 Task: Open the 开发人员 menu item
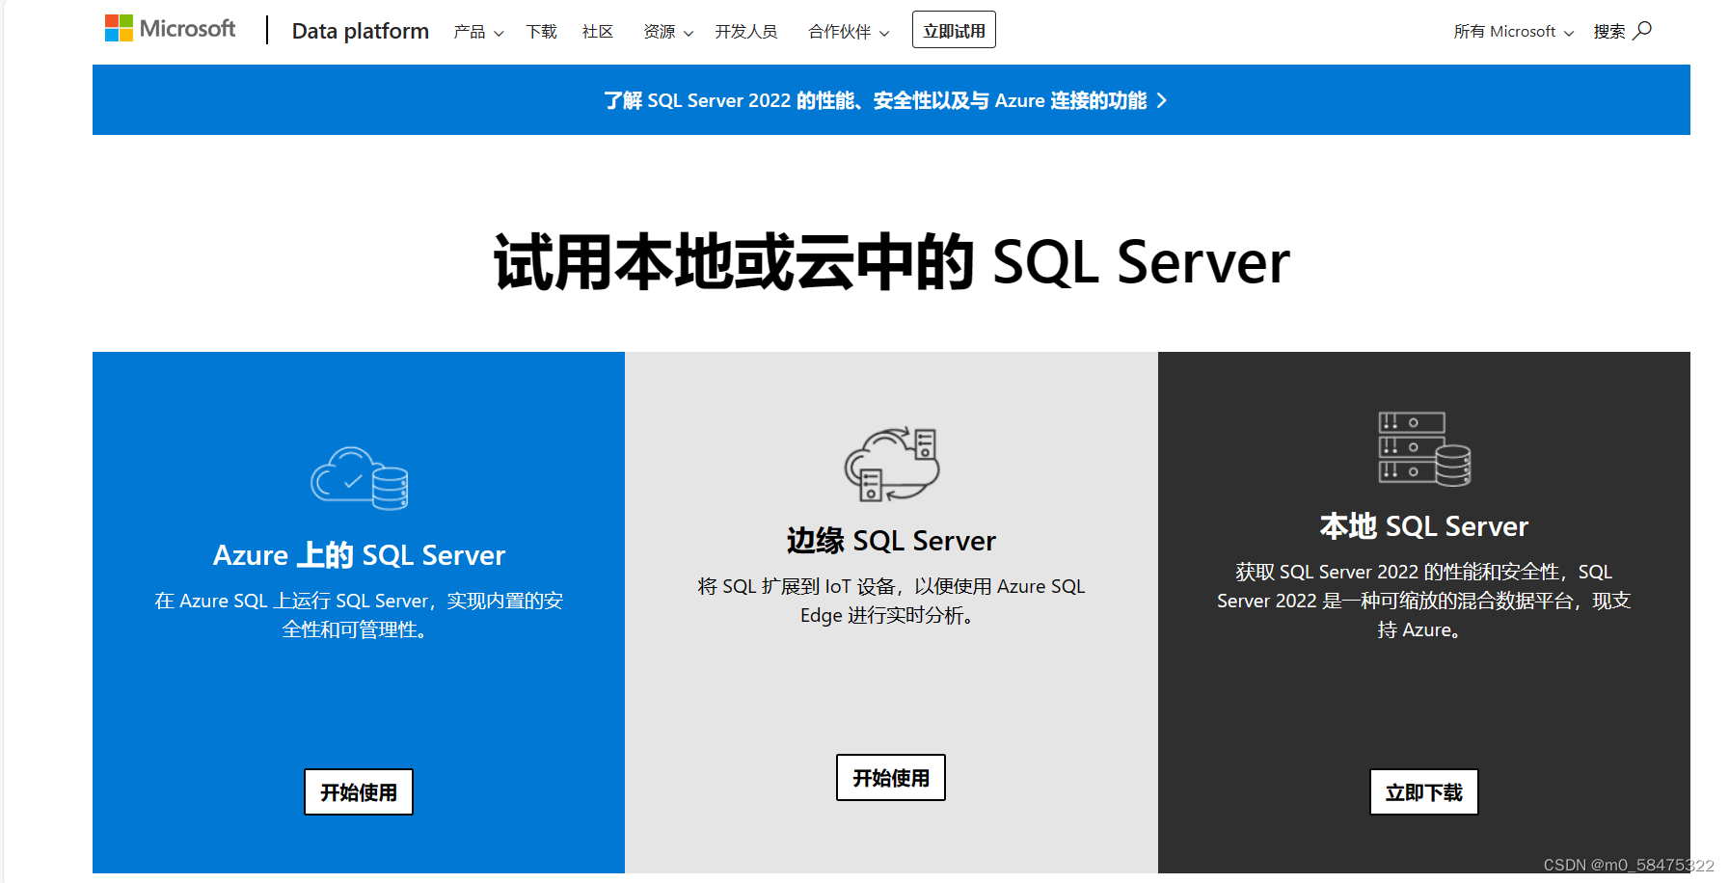pos(745,32)
